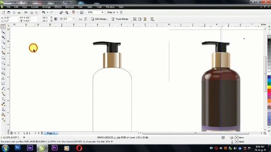Select the Parallel Dimension tool
This screenshot has height=152, width=271.
point(3,89)
